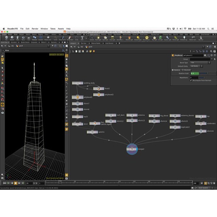Click the Point Light shelf icon
The image size is (217, 217).
click(x=99, y=38)
